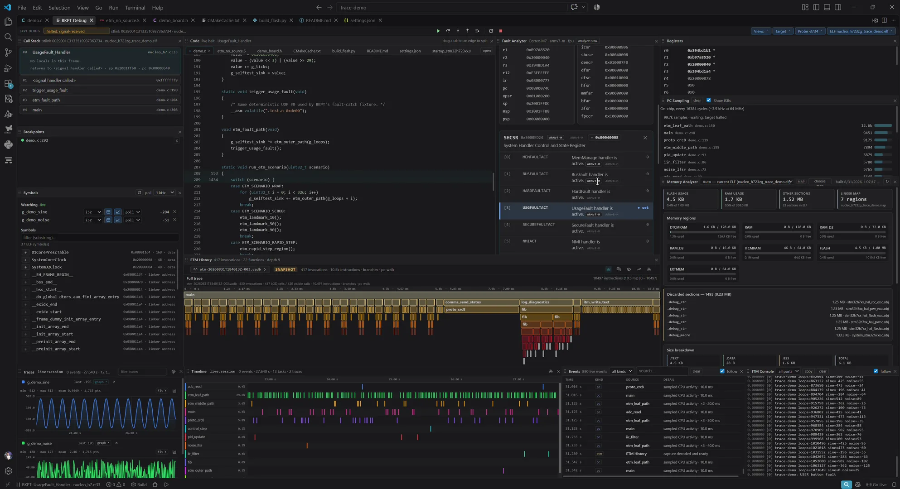
Task: Click open next to startup_stm32h723xx.s
Action: [x=486, y=51]
